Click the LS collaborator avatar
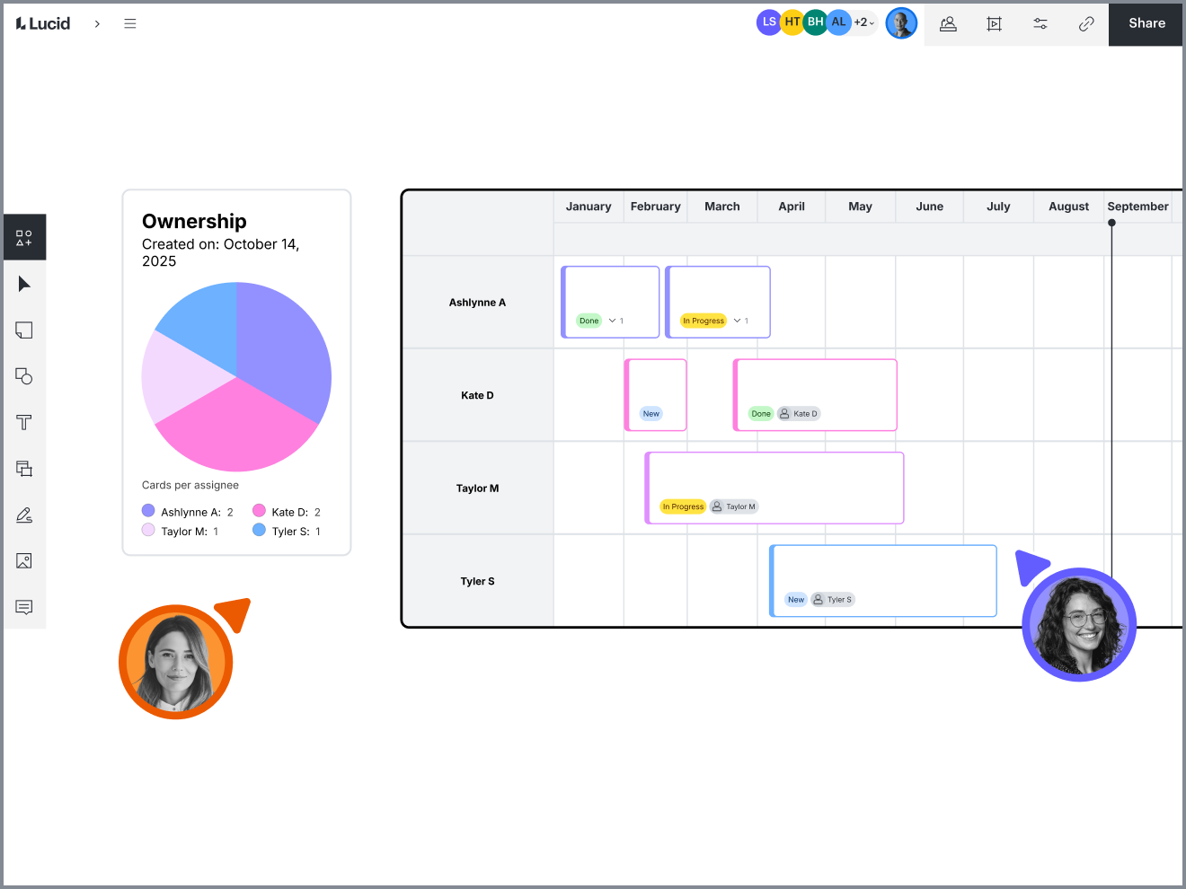 (x=769, y=22)
